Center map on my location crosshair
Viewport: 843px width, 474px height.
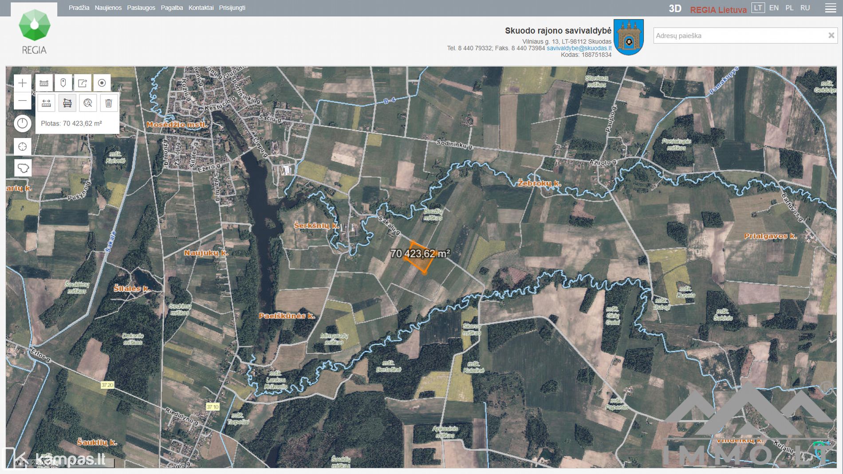[23, 147]
